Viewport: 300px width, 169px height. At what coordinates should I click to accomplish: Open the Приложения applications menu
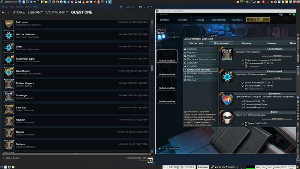9,2
